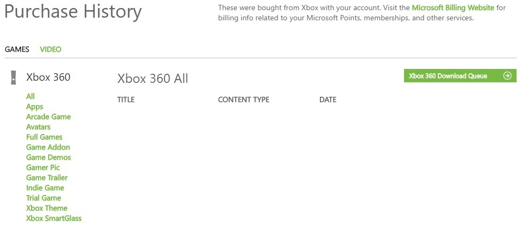Click the DATE column header
This screenshot has height=232, width=523.
pos(328,99)
